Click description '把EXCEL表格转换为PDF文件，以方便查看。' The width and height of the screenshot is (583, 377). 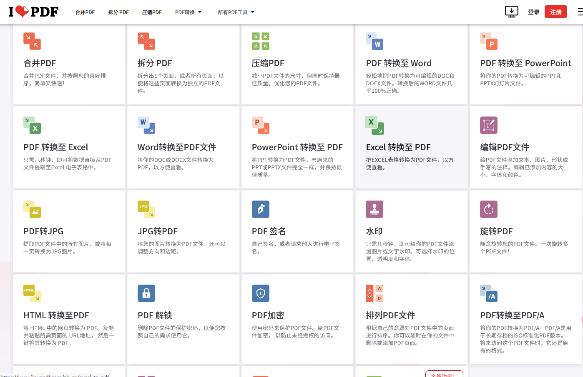[410, 164]
